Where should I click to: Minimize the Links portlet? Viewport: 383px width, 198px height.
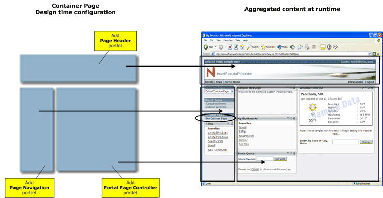(x=228, y=124)
